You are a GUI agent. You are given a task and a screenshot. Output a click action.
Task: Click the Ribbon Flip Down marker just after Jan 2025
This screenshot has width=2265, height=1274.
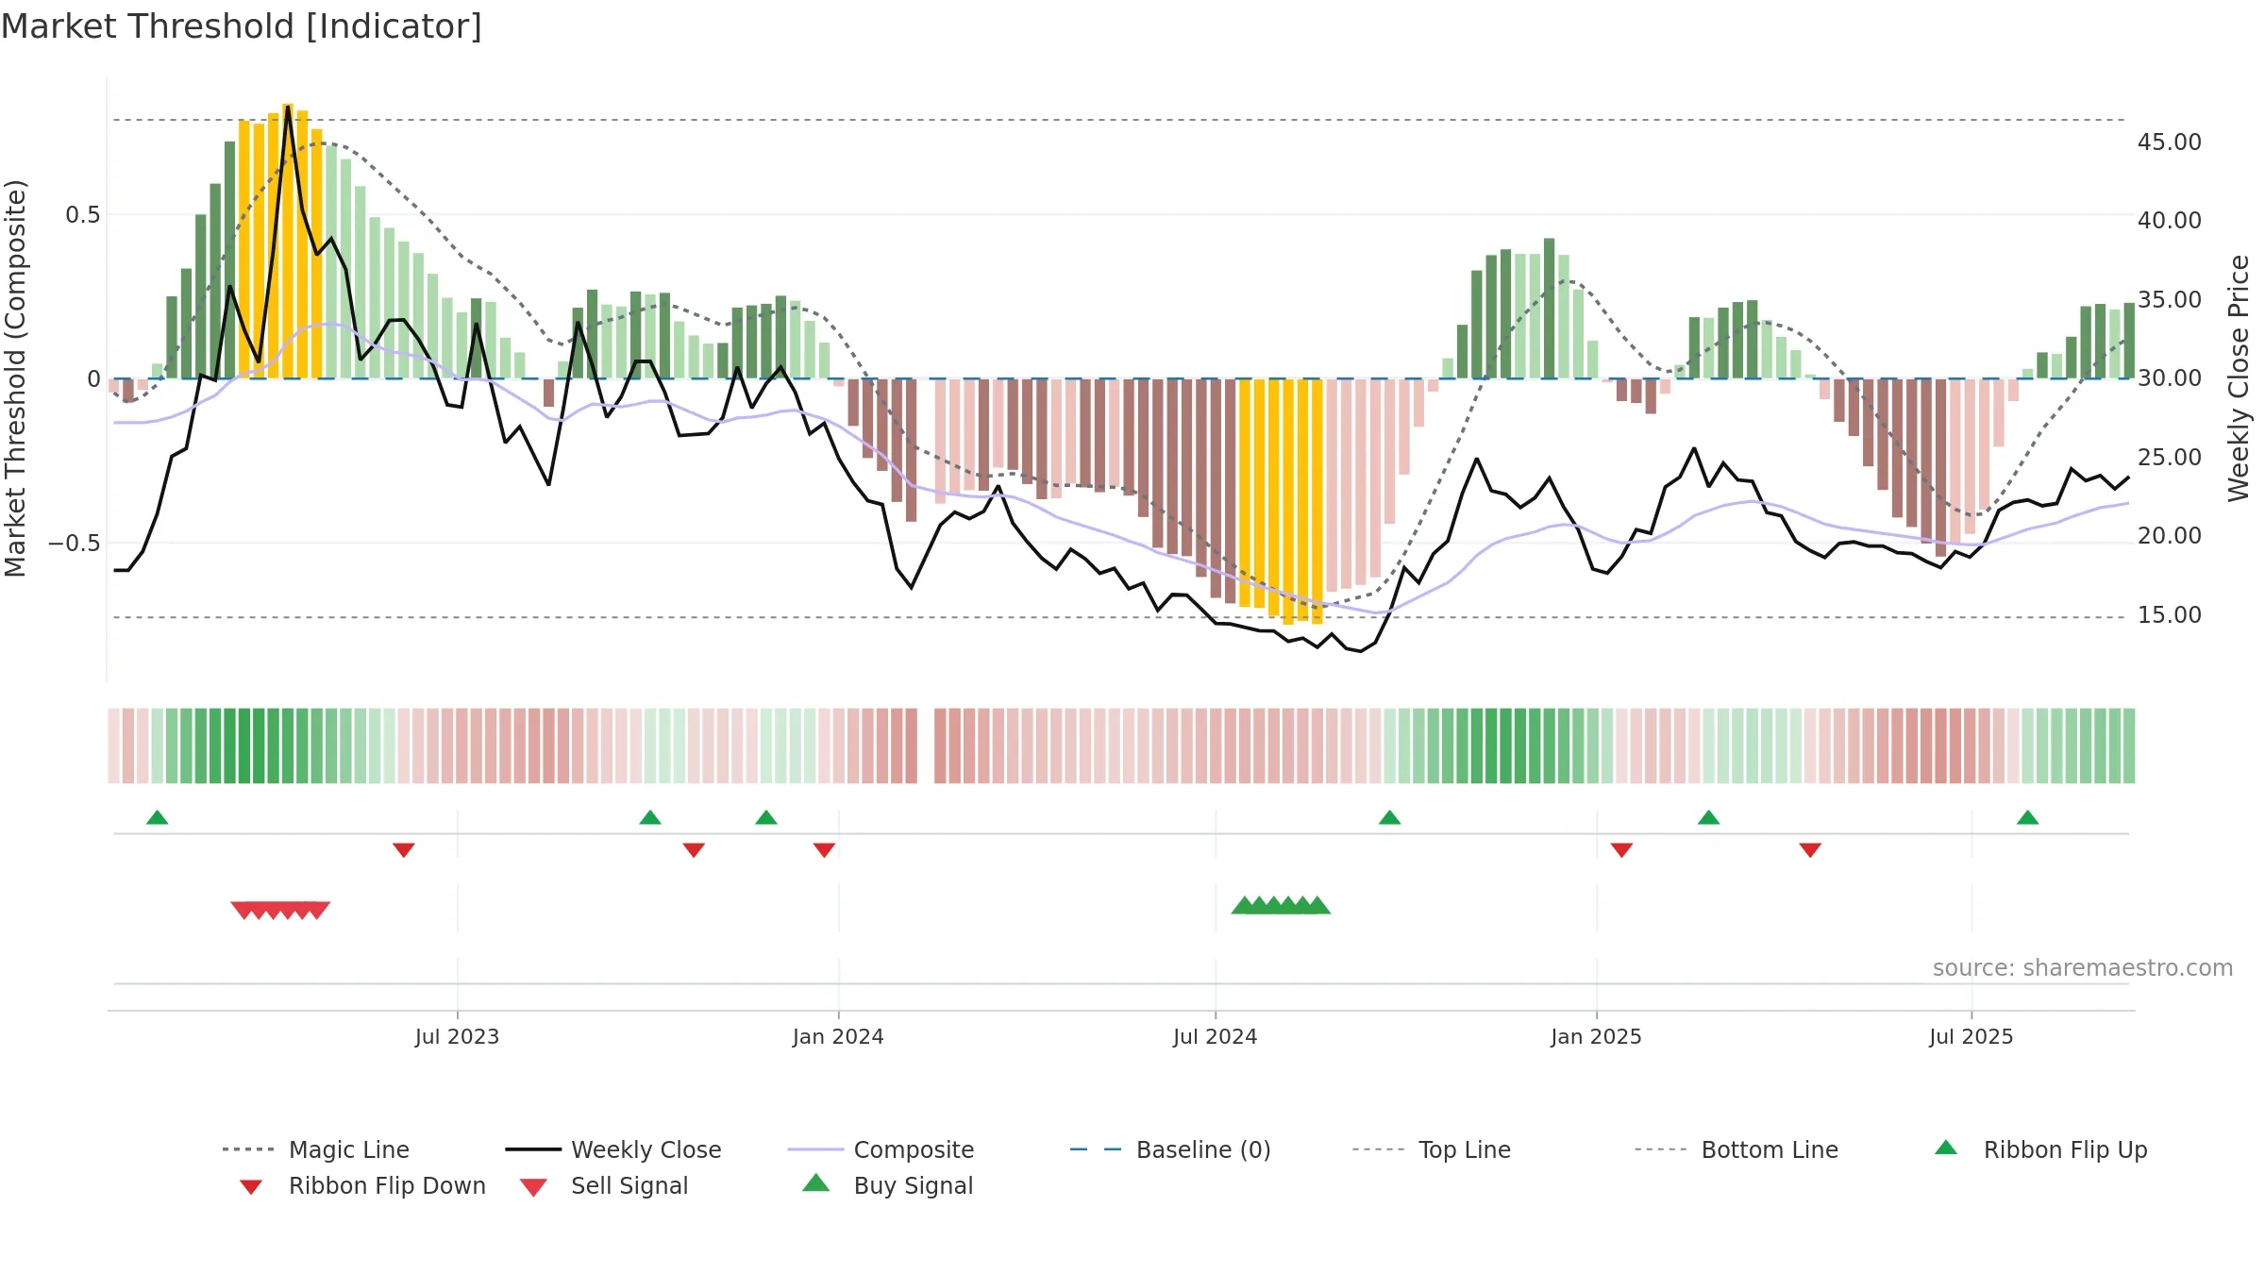[x=1622, y=849]
